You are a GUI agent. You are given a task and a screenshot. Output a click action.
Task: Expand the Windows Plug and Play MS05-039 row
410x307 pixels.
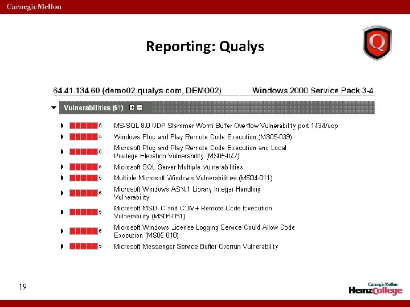[62, 137]
